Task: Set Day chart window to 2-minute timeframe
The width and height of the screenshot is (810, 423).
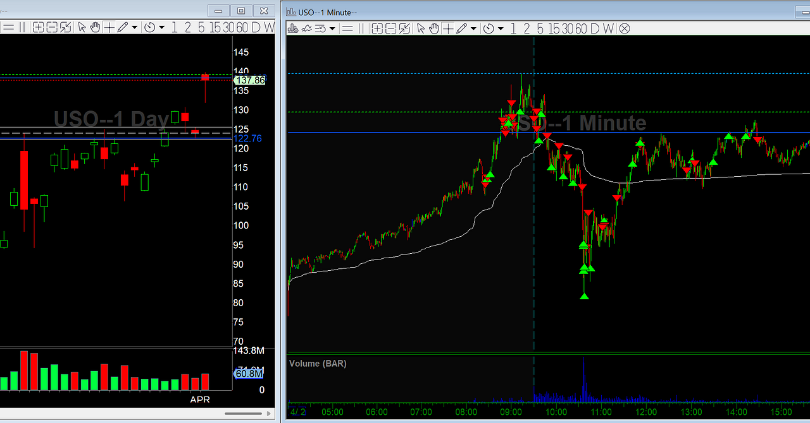Action: click(187, 27)
